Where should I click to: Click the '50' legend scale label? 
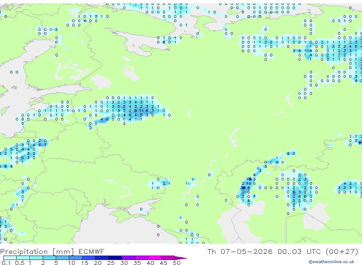tap(177, 263)
